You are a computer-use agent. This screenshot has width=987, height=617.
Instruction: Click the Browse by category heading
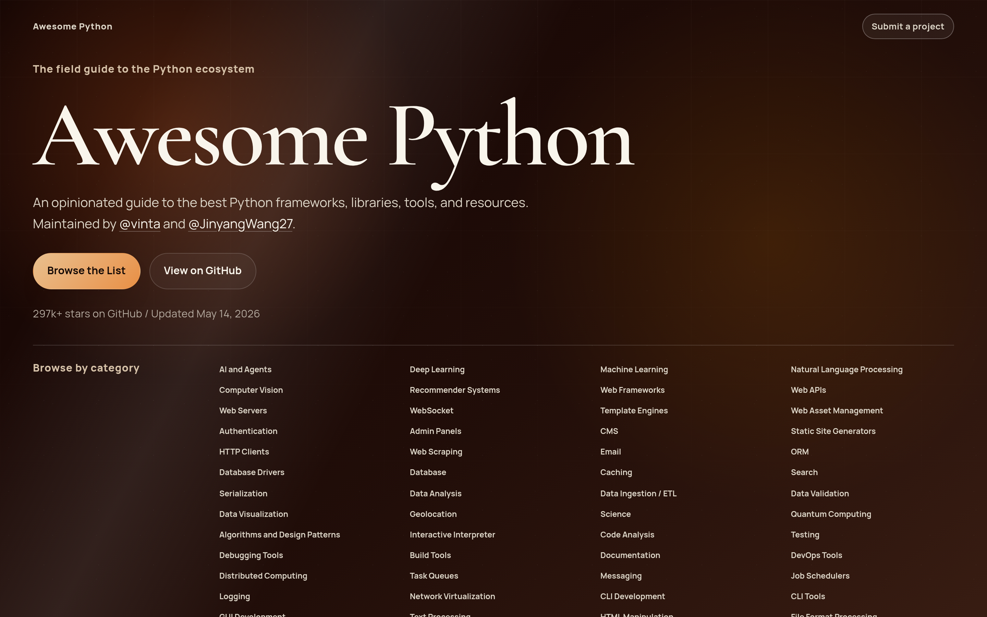tap(86, 368)
